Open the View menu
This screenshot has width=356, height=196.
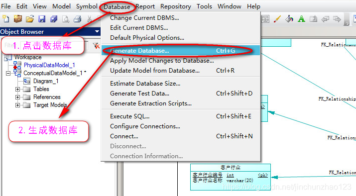[39, 6]
